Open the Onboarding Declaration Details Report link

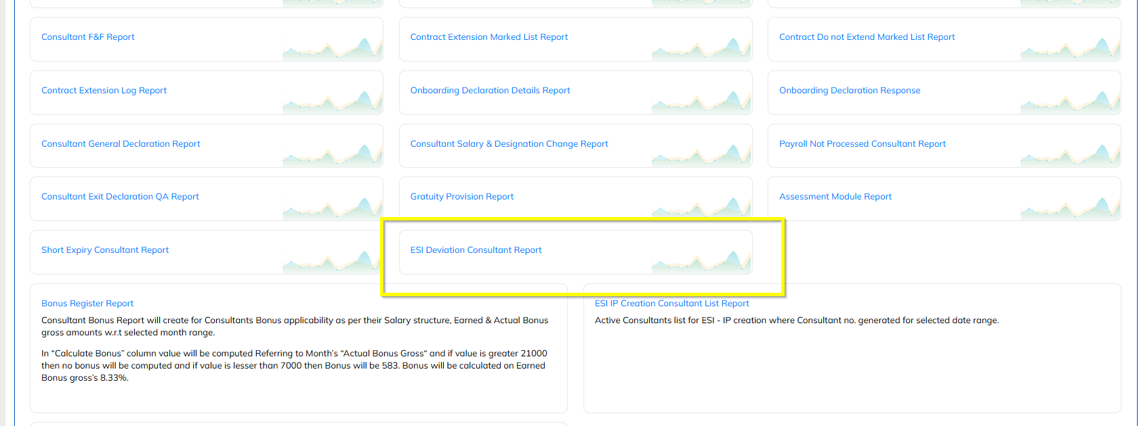coord(490,91)
